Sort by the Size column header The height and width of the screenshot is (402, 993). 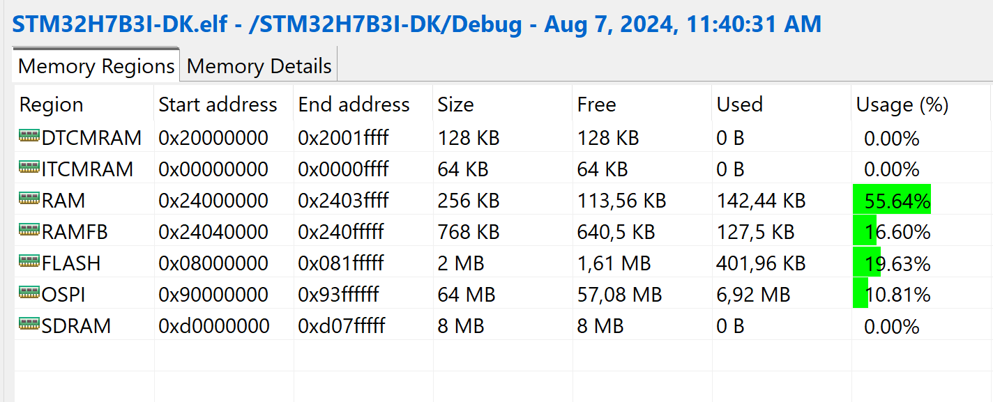pyautogui.click(x=455, y=105)
